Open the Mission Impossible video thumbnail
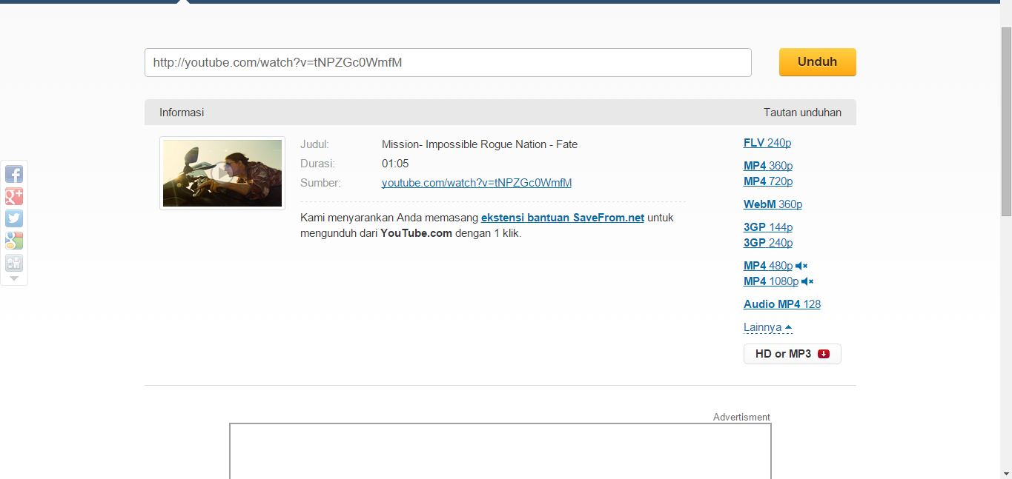Viewport: 1012px width, 479px height. 222,173
